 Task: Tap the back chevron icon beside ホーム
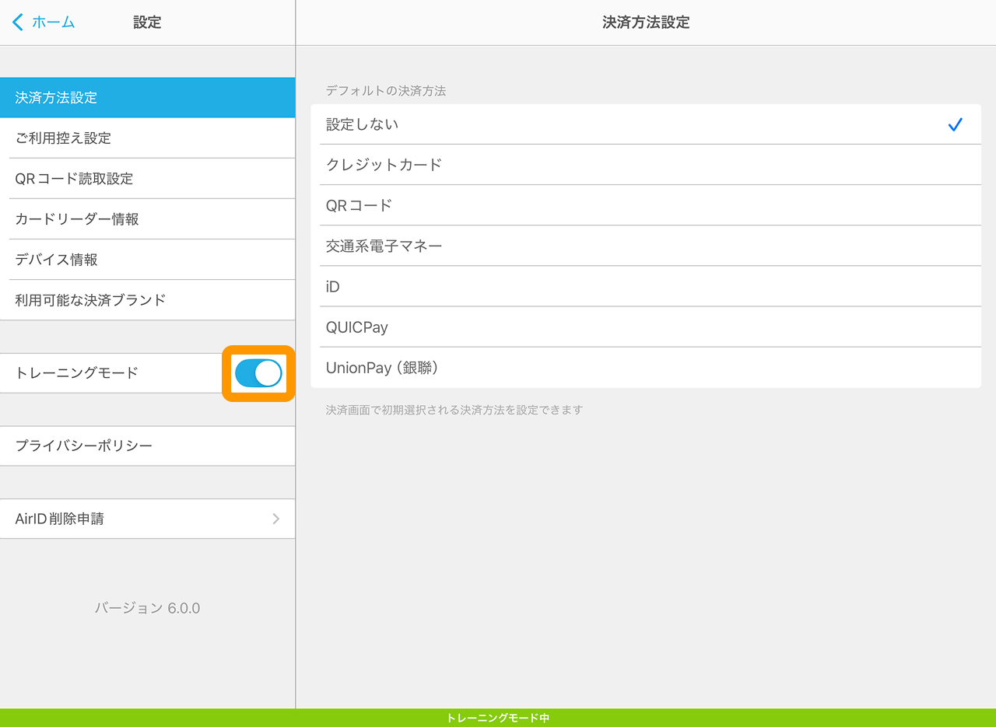click(x=18, y=23)
